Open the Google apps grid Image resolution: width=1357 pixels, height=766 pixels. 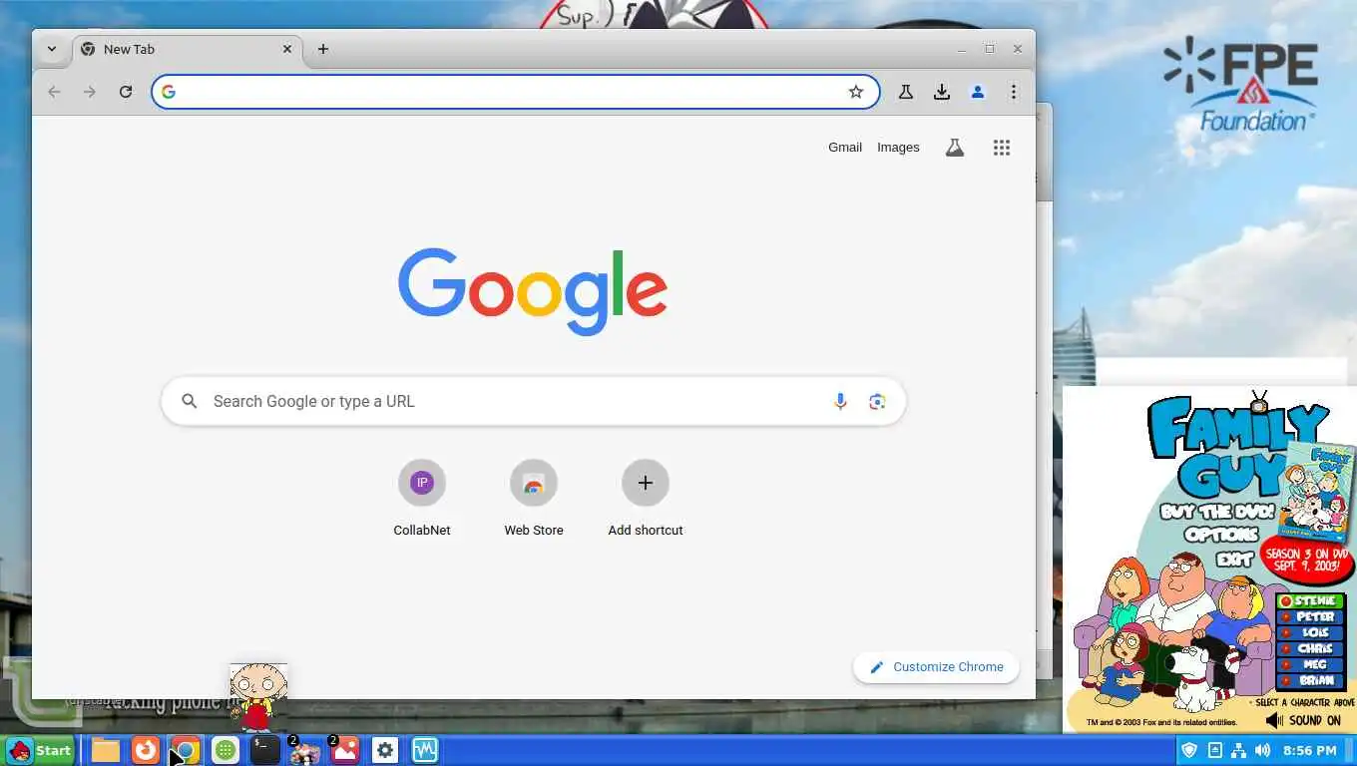[x=1002, y=148]
